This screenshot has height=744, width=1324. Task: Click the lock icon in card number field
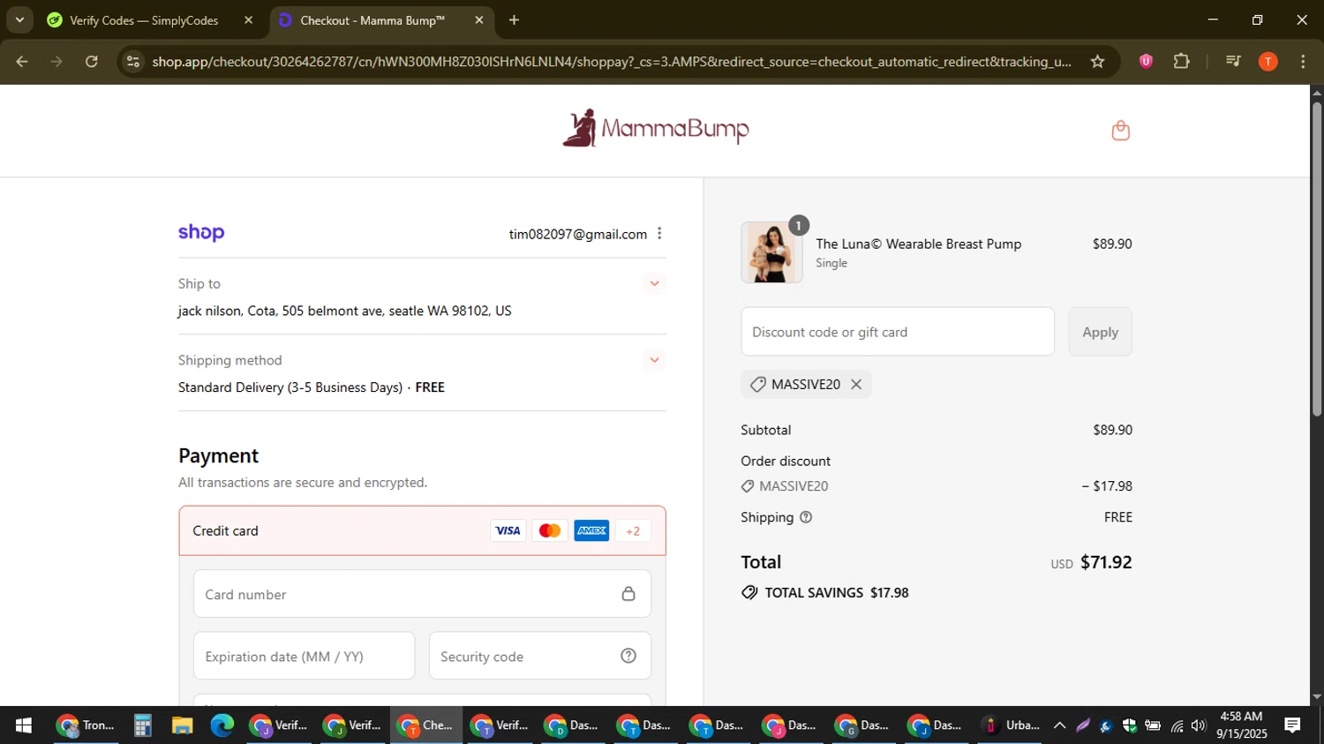(x=628, y=594)
